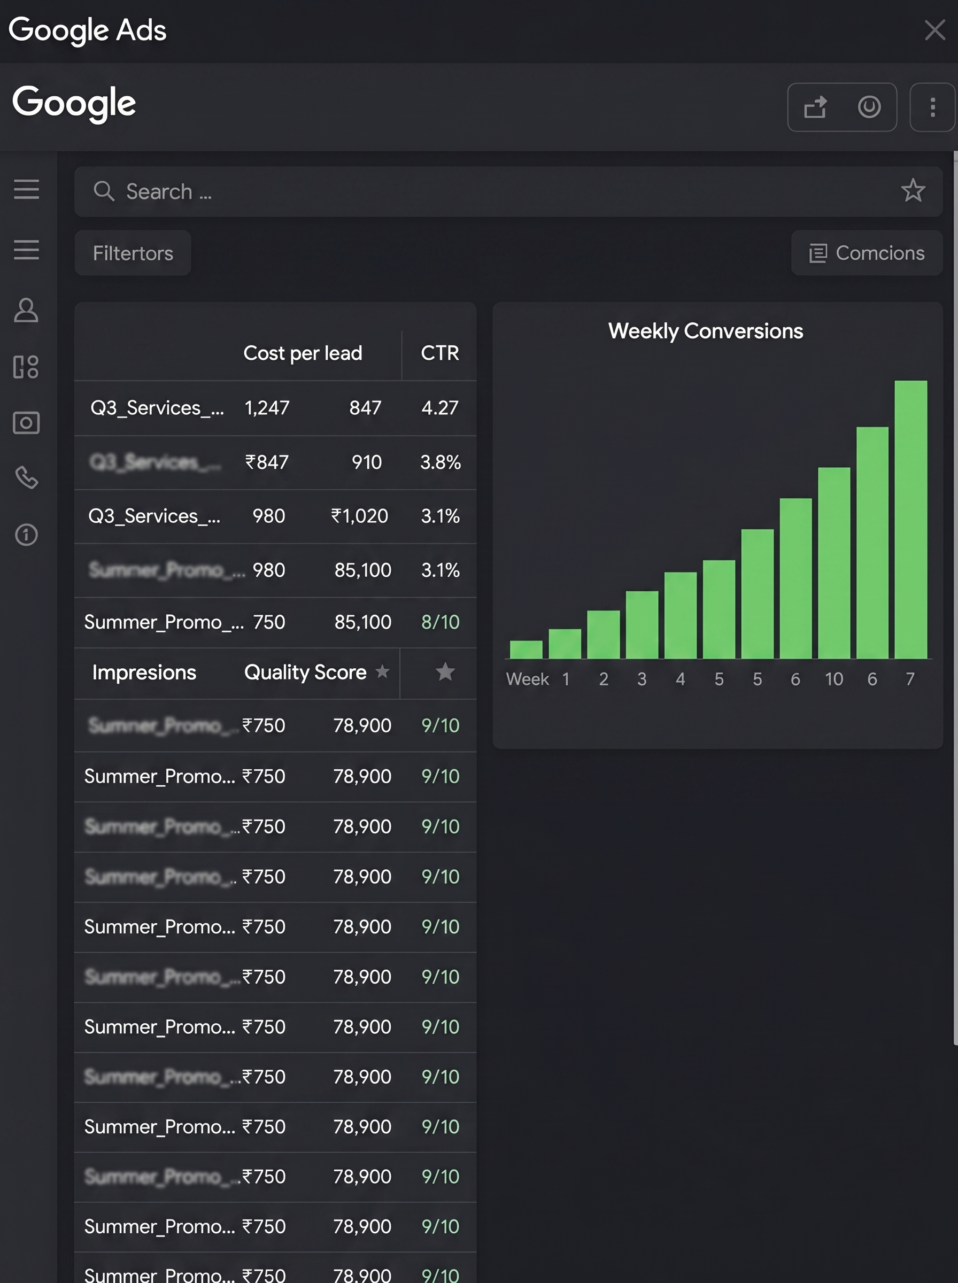Click the 4.27 CTR value
Screen dimensions: 958x1283
(439, 408)
